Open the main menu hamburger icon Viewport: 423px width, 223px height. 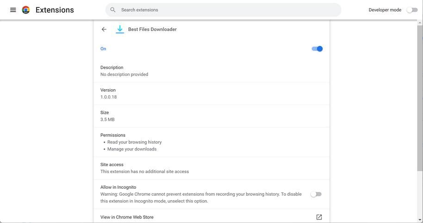click(x=13, y=10)
